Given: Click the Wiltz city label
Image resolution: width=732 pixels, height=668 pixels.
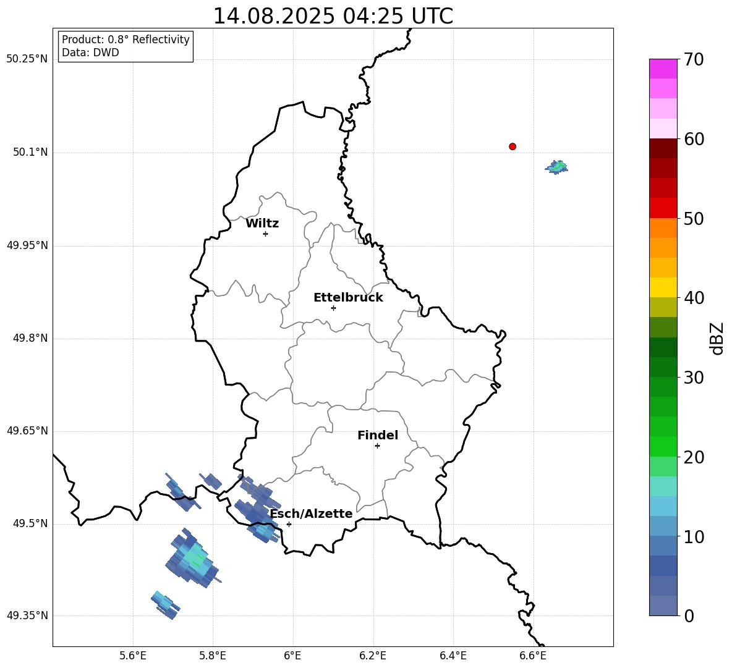Looking at the screenshot, I should (x=262, y=224).
